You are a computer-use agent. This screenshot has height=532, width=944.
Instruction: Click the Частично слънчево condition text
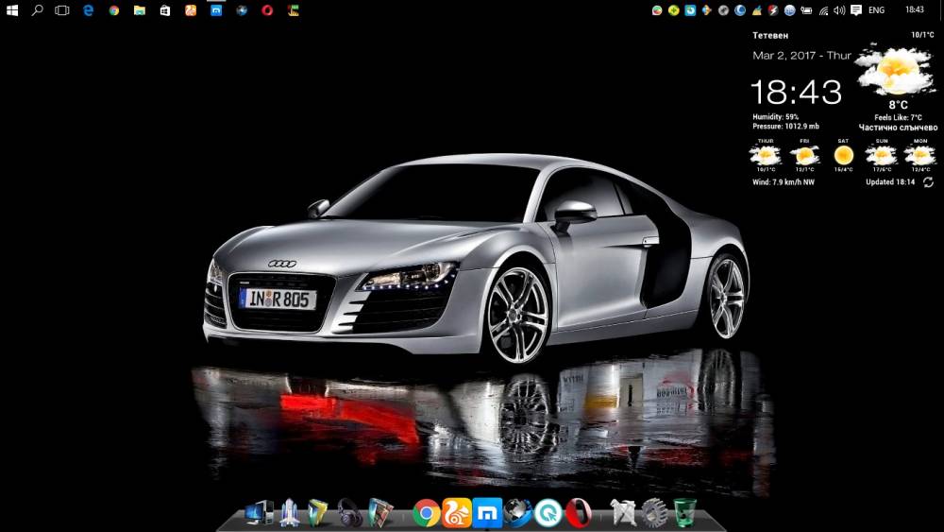coord(899,128)
